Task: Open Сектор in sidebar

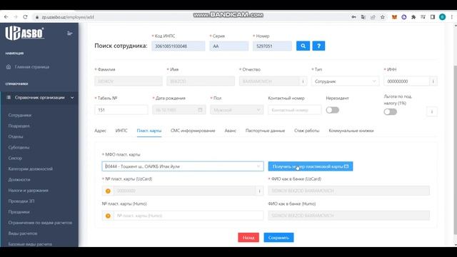Action: [15, 158]
